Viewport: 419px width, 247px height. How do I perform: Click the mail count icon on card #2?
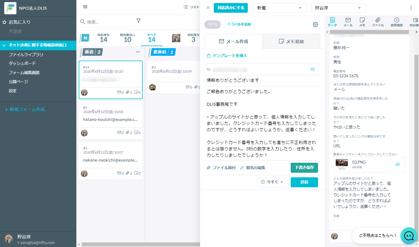click(x=119, y=132)
